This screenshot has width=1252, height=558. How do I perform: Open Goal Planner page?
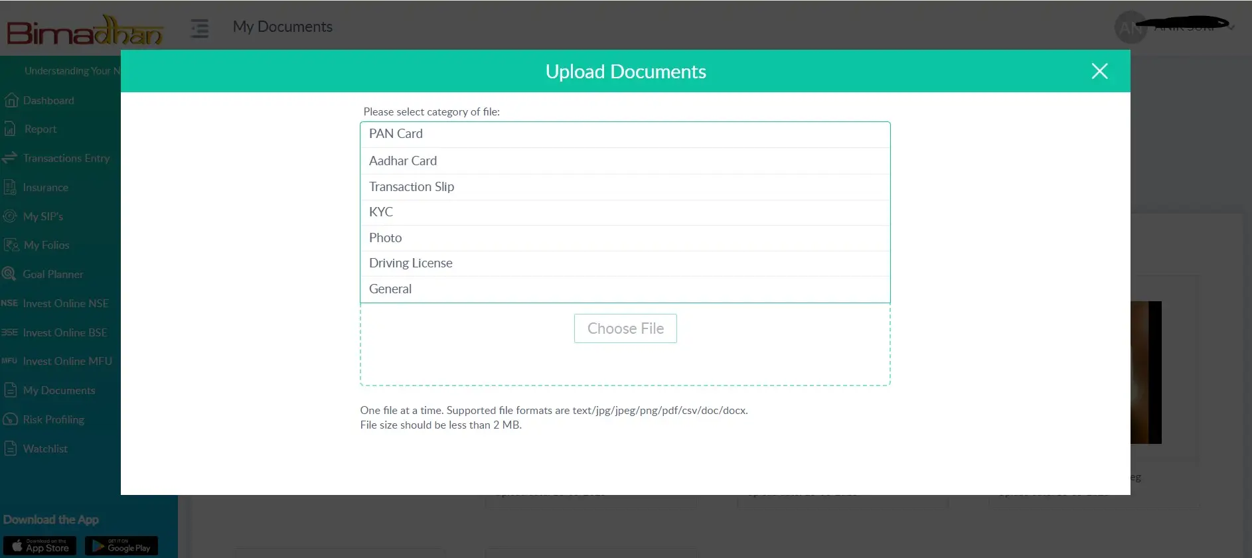click(x=53, y=274)
